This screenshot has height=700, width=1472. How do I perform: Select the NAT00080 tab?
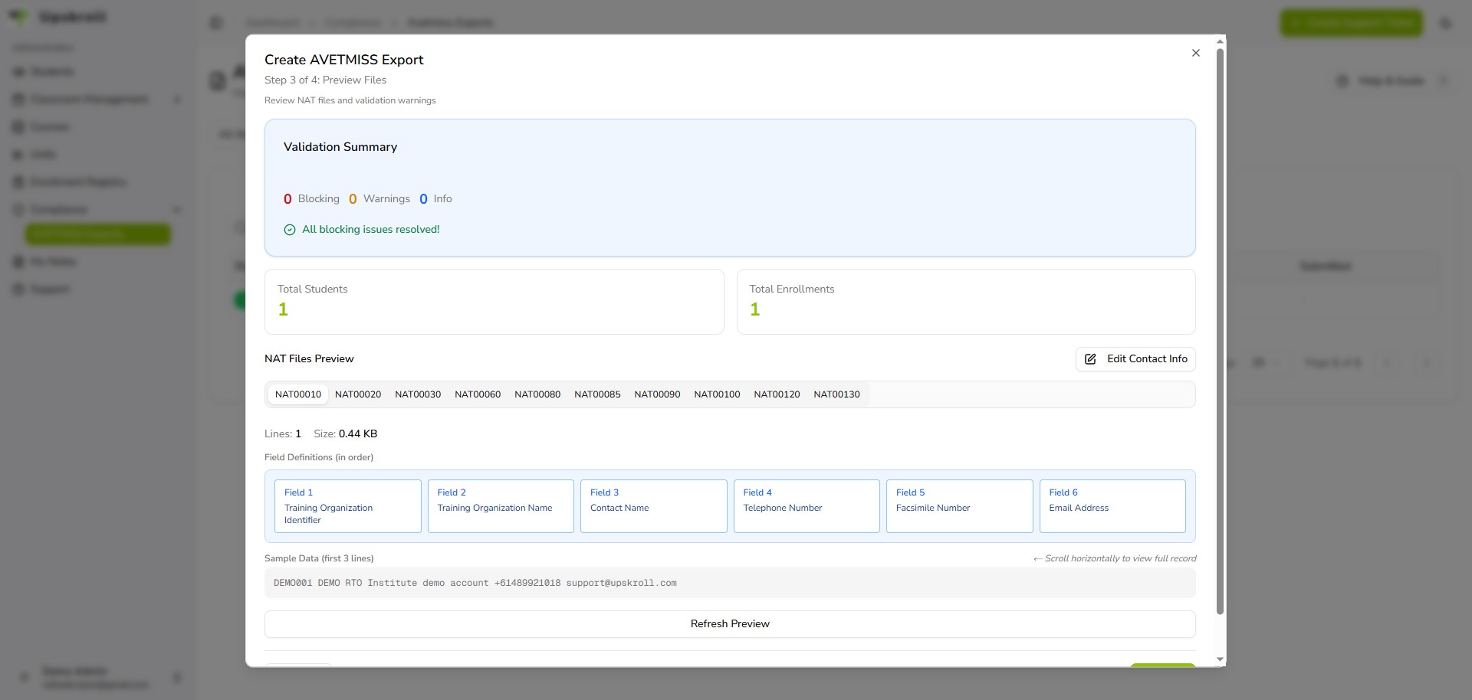point(537,394)
